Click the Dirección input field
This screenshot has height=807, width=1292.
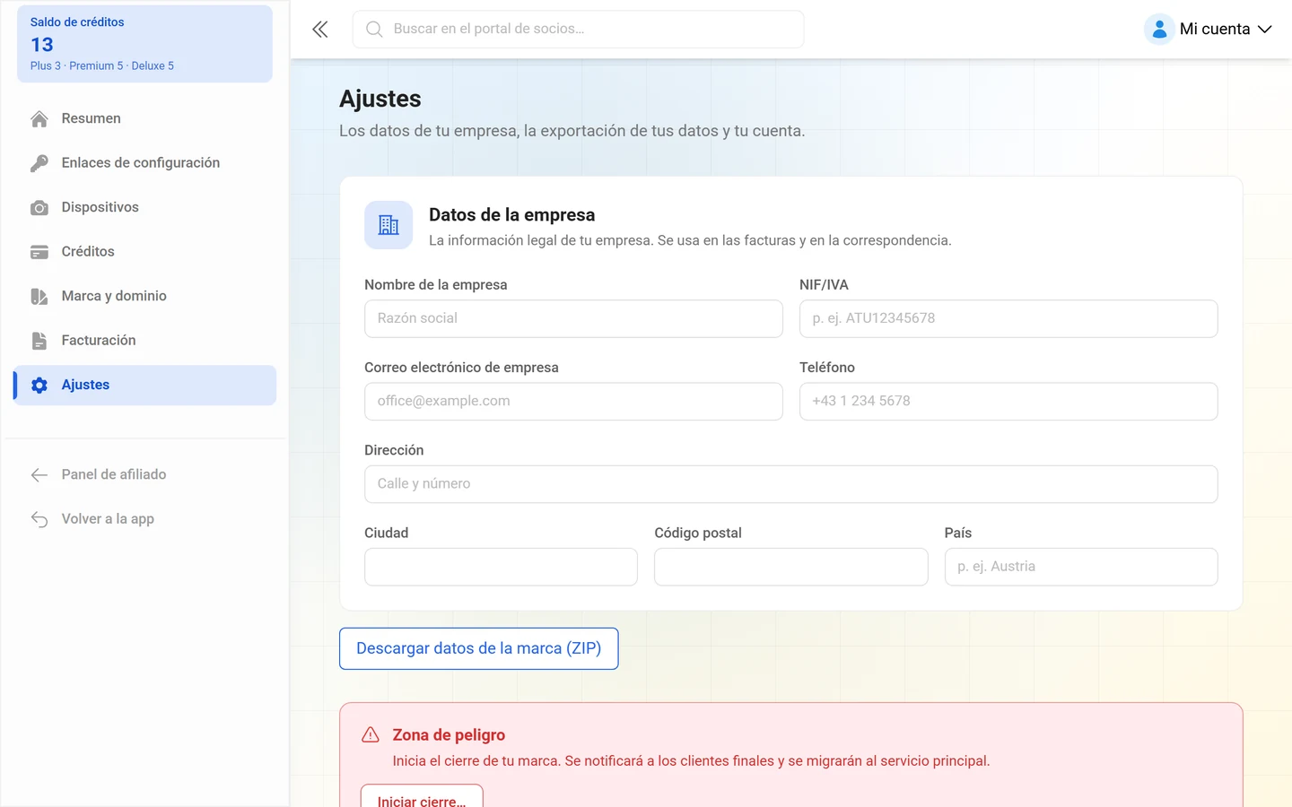pyautogui.click(x=791, y=484)
